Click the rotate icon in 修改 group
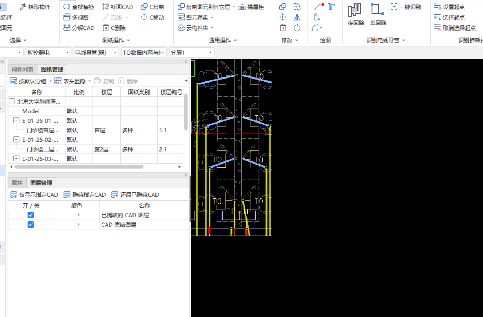Screen dimensions: 483x317 click(297, 28)
